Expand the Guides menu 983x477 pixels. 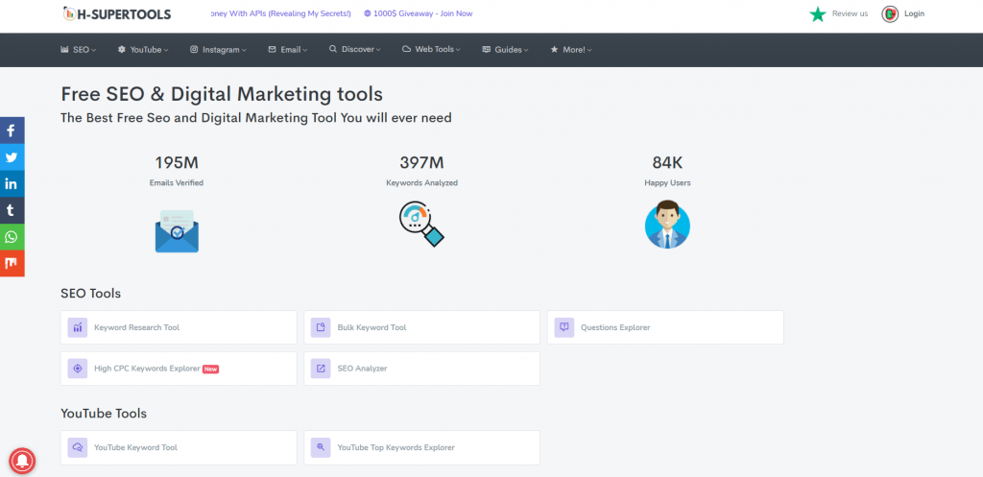point(505,50)
